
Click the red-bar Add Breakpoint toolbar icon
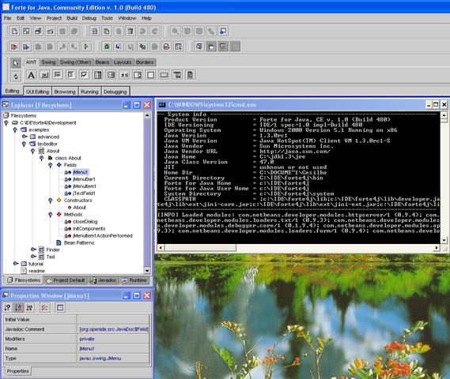166,47
